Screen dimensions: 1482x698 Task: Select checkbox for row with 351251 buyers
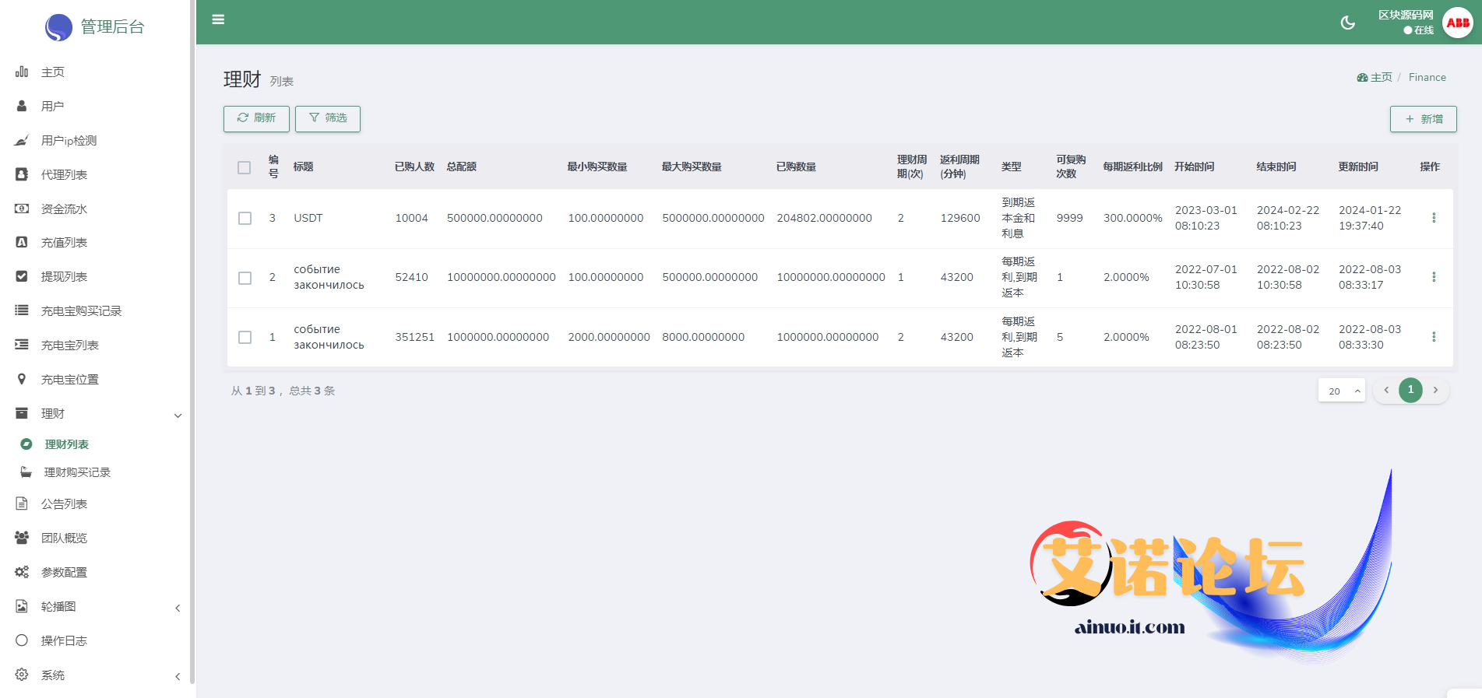(x=245, y=337)
